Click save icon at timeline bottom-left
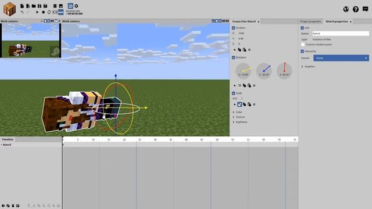372x209 pixels. click(x=18, y=206)
